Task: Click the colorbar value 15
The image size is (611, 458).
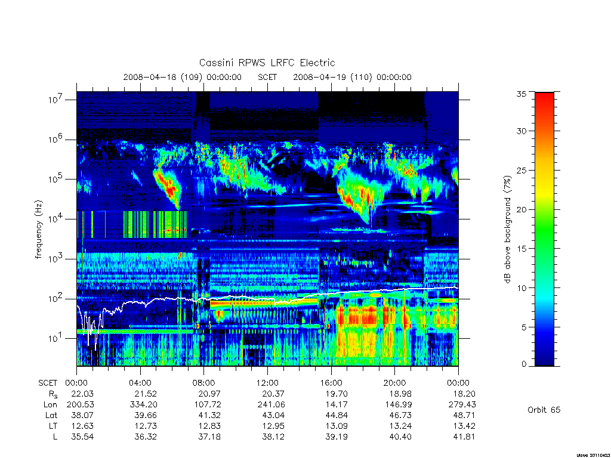Action: [x=521, y=249]
